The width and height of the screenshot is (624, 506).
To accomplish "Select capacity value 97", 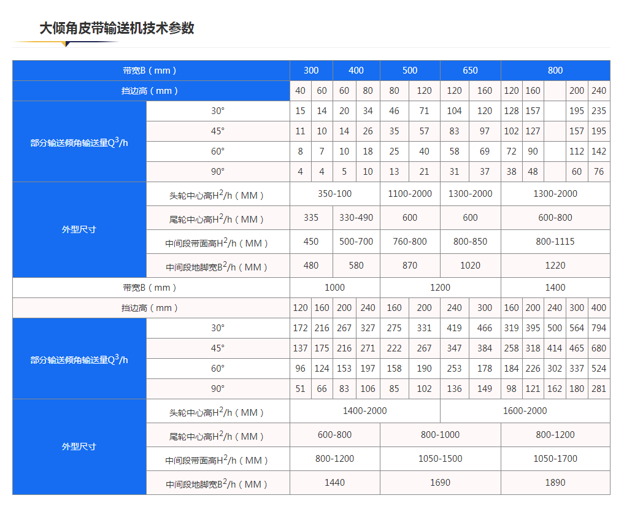I will (x=485, y=131).
